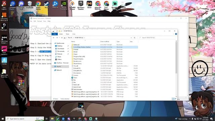Open Explorer Help question-mark icon
The height and width of the screenshot is (121, 215).
click(176, 34)
